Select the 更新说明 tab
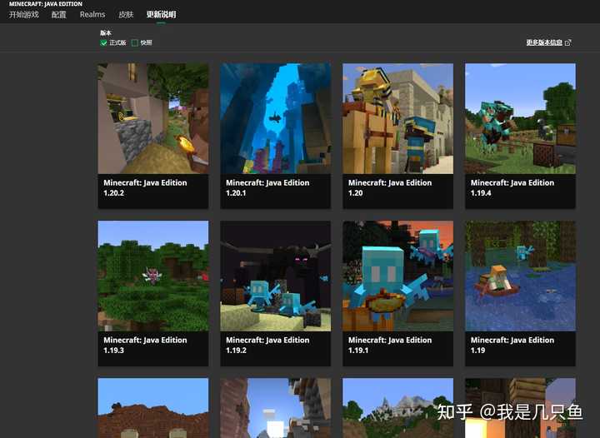The height and width of the screenshot is (438, 600). pyautogui.click(x=161, y=14)
